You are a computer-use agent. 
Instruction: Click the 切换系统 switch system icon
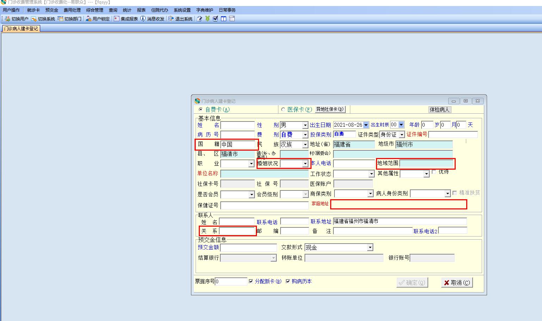(34, 19)
